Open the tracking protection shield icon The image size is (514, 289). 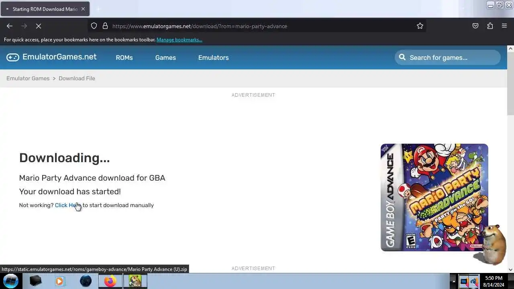(94, 26)
